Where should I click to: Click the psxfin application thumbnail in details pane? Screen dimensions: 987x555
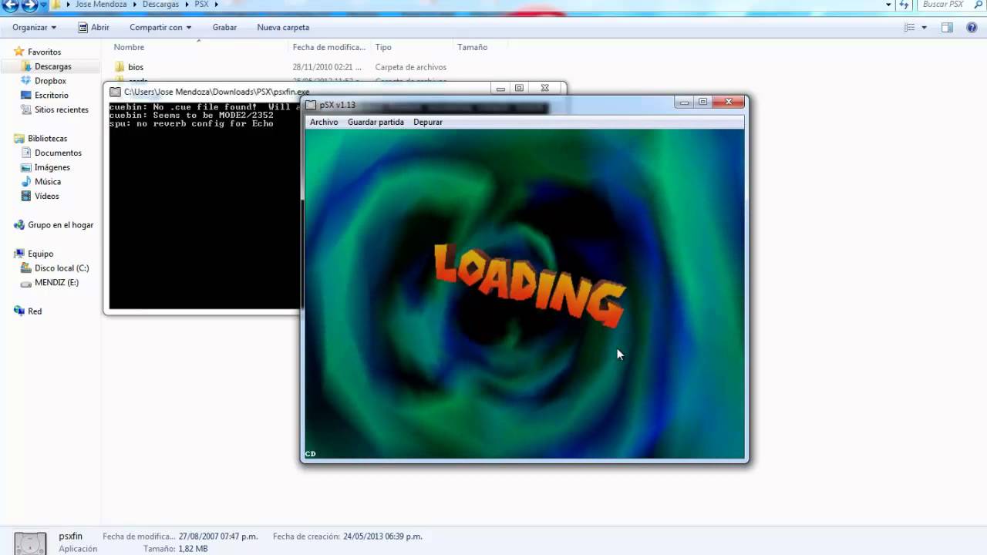click(30, 543)
